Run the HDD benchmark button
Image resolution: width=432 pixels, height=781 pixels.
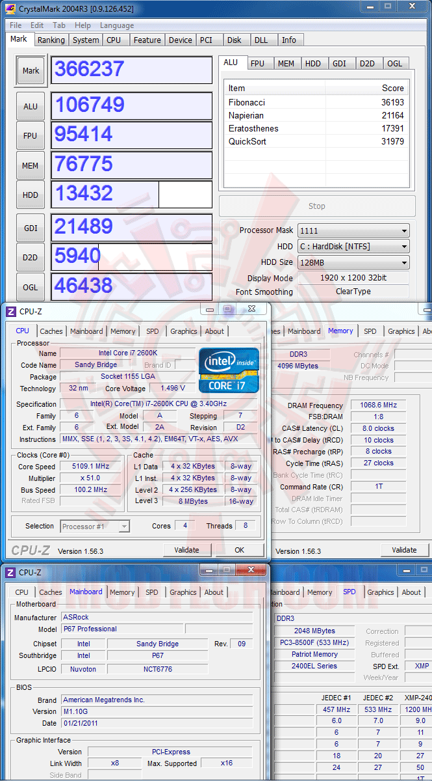point(31,195)
